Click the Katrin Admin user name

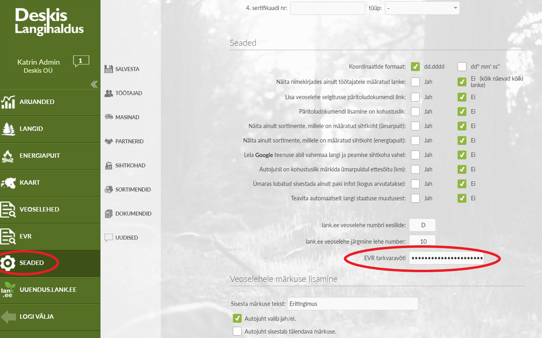tap(39, 62)
